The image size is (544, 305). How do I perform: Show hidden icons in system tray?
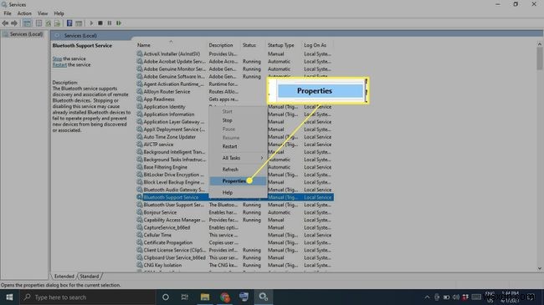tap(427, 297)
